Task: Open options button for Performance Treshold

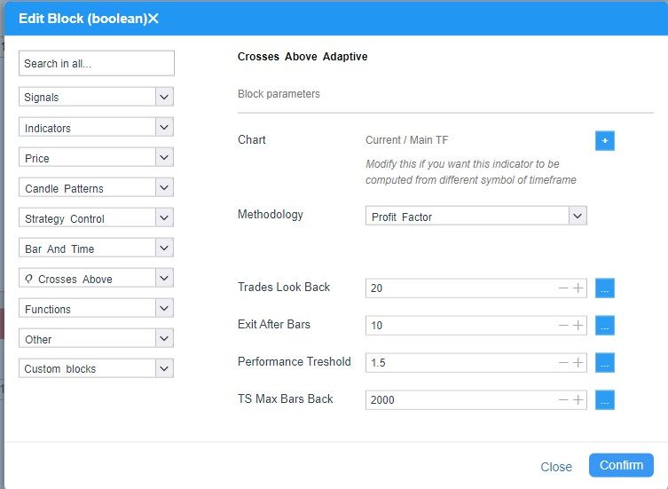Action: tap(604, 362)
